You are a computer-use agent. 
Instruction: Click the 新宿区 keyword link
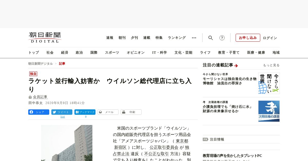tap(120, 147)
